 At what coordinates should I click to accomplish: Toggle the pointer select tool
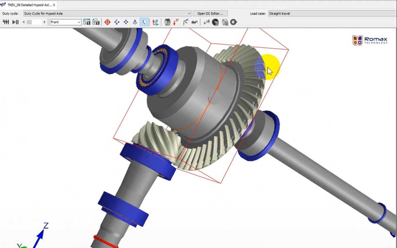coord(144,22)
